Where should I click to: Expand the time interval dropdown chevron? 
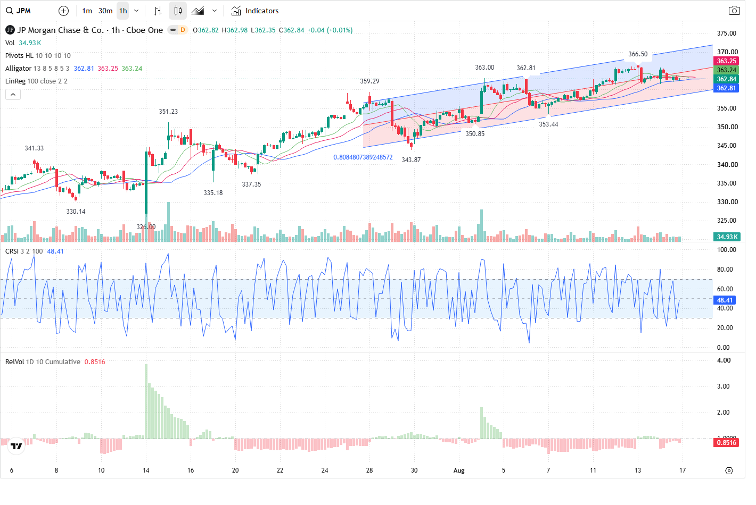point(136,11)
